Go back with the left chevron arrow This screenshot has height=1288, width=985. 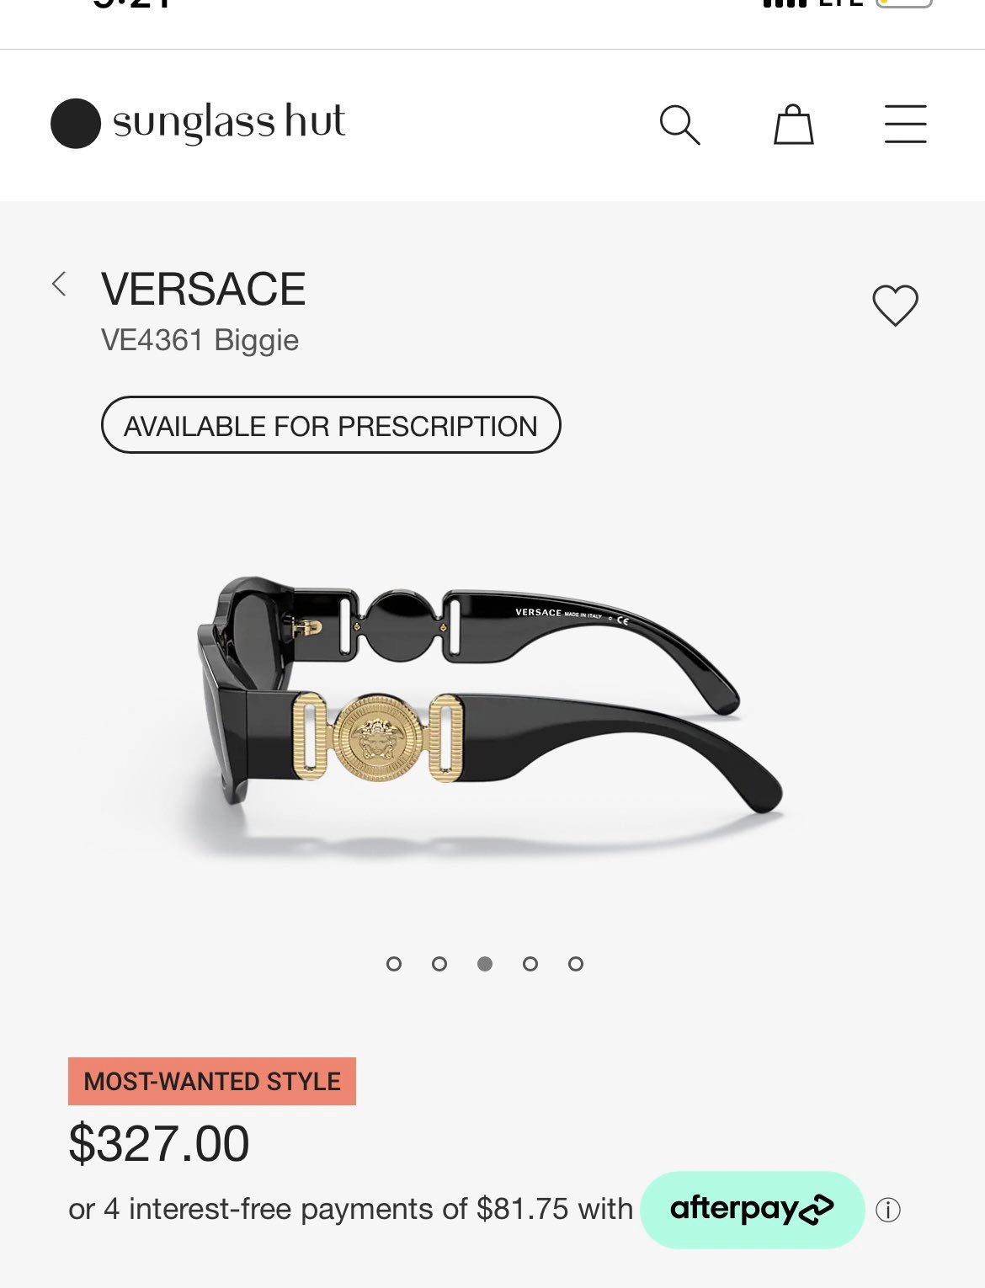pos(59,285)
